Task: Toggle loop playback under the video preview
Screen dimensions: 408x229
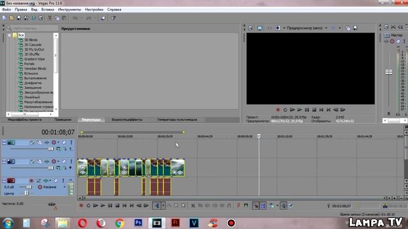Action: (x=285, y=110)
